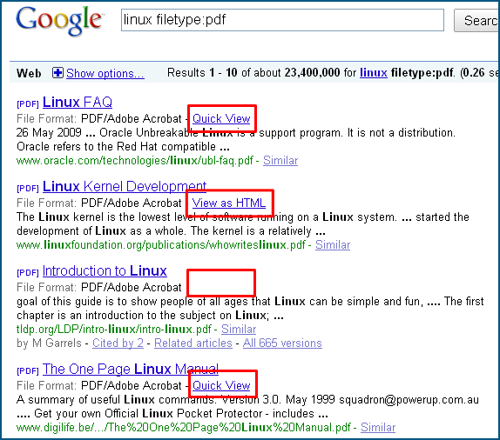This screenshot has height=440, width=500.
Task: Click tldp.org/LDP/intro-linux/intro-linux.pdf URL text
Action: 114,330
